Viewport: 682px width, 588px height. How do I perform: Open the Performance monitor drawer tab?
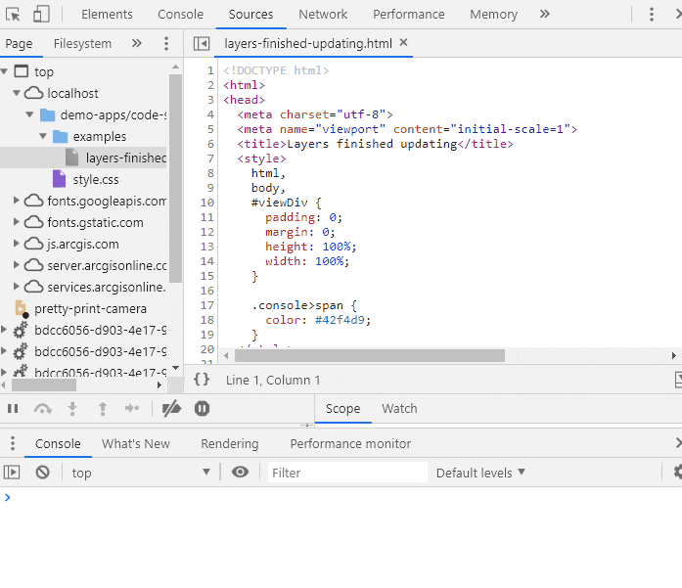point(350,443)
